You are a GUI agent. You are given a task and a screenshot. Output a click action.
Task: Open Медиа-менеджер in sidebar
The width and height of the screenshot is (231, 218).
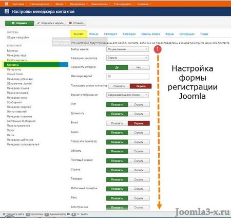(x=17, y=93)
